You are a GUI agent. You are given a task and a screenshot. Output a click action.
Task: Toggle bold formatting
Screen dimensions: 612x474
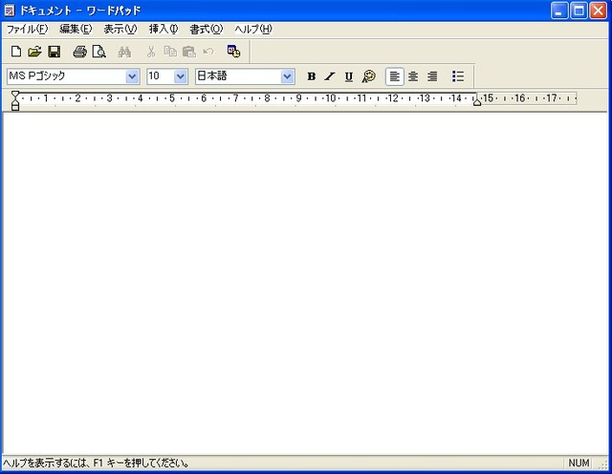[x=311, y=76]
